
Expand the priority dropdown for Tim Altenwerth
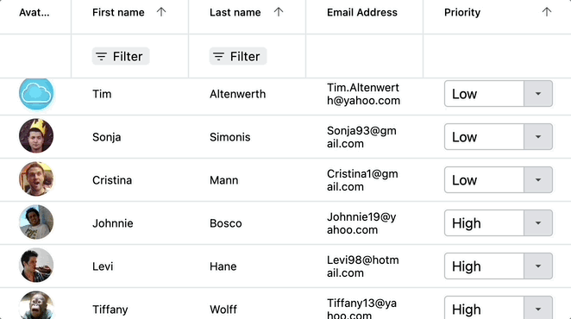coord(538,94)
